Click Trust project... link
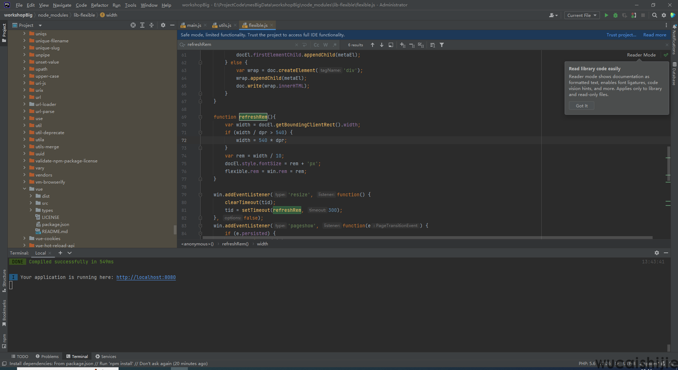678x370 pixels. pyautogui.click(x=621, y=35)
